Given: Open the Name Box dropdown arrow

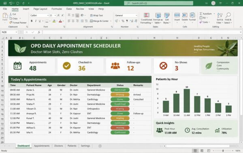Looking at the screenshot, I should [x=17, y=32].
